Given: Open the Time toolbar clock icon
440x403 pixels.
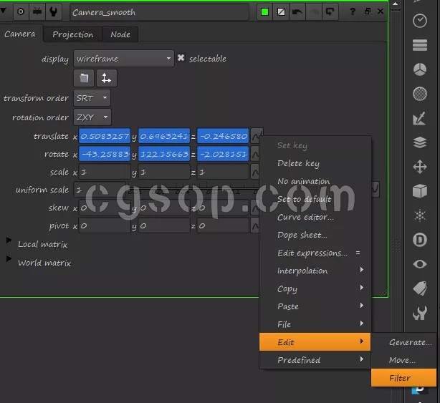Looking at the screenshot, I should (x=420, y=21).
